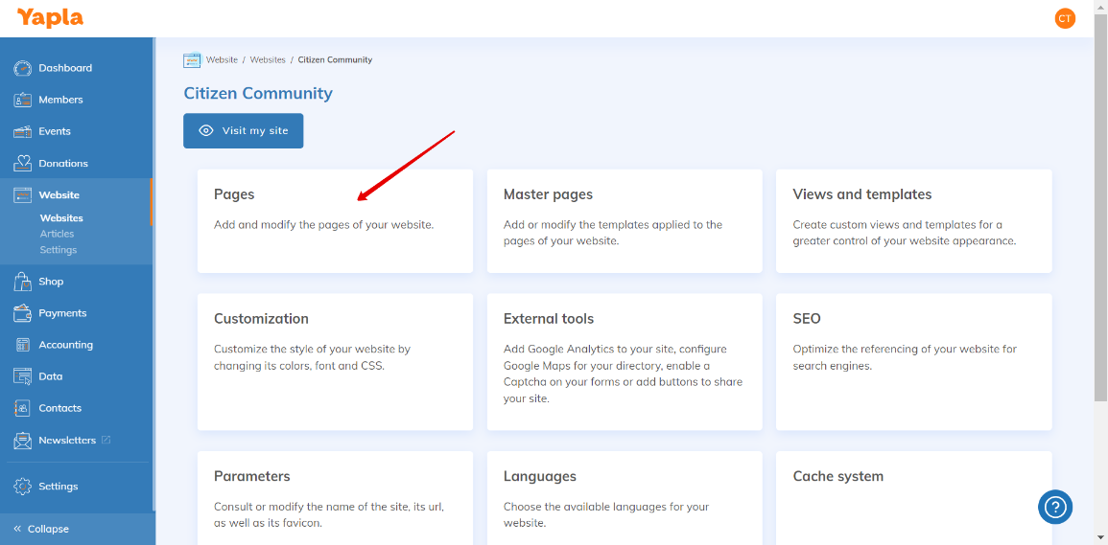1108x545 pixels.
Task: Click the Contacts icon in sidebar
Action: pos(22,408)
